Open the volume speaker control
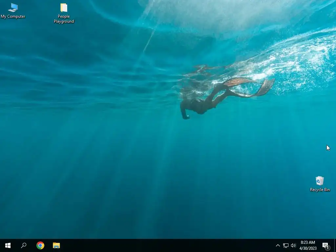Screen dimensions: 336x252 point(293,245)
